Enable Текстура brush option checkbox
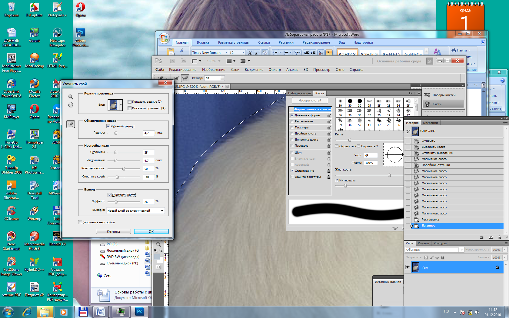The width and height of the screenshot is (509, 318). pos(292,128)
